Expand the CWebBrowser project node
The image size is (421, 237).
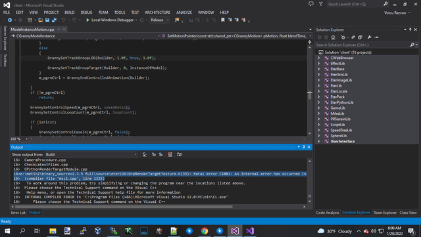click(319, 58)
